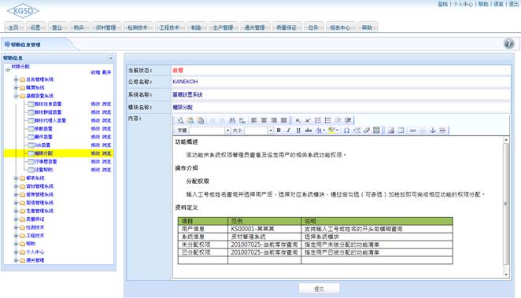
Task: Insert numbered list
Action: coord(318,120)
